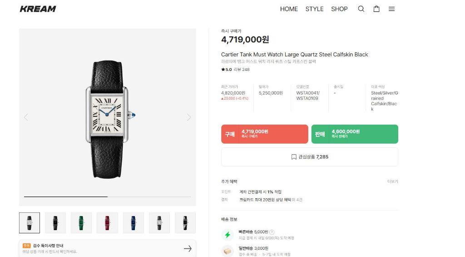Click the image carousel progress bar
The height and width of the screenshot is (257, 465).
107,197
